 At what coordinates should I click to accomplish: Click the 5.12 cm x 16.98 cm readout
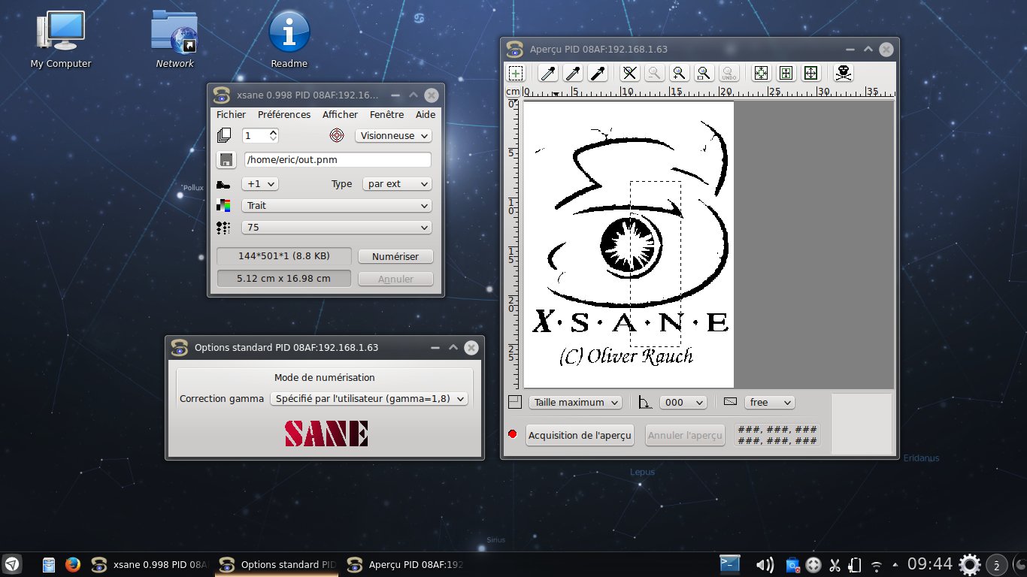(x=283, y=278)
